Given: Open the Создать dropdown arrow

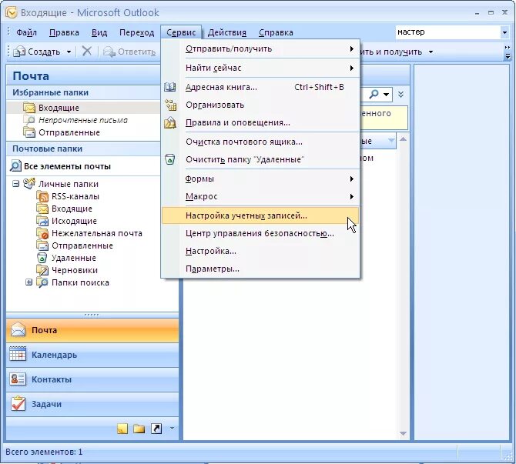Looking at the screenshot, I should click(x=69, y=52).
